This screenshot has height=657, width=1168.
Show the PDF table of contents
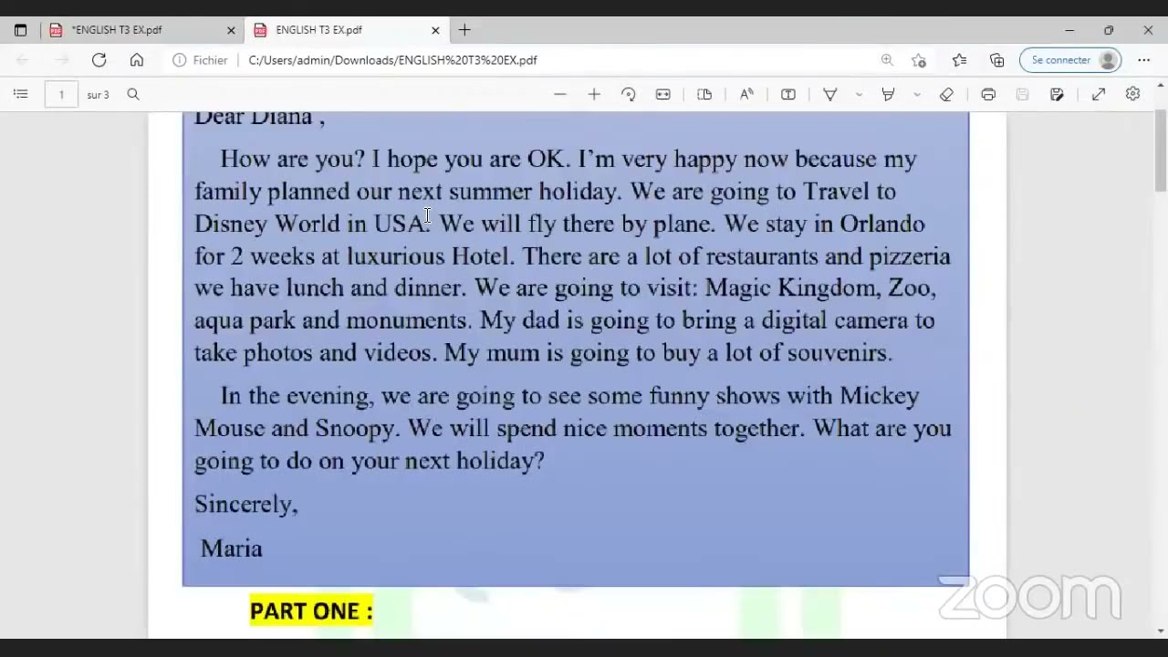[21, 94]
